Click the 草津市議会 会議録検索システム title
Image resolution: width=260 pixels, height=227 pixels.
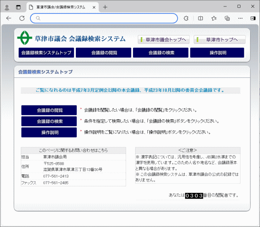pos(80,39)
